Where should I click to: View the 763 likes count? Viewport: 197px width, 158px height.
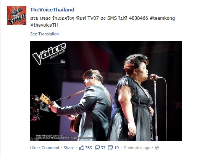coord(89,148)
